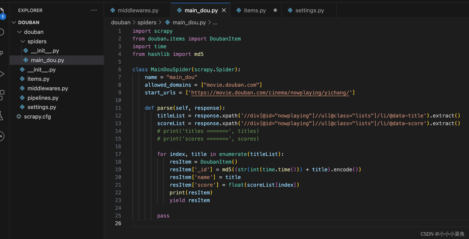This screenshot has height=239, width=469.
Task: Collapse the douban folder chevron
Action: tap(19, 32)
